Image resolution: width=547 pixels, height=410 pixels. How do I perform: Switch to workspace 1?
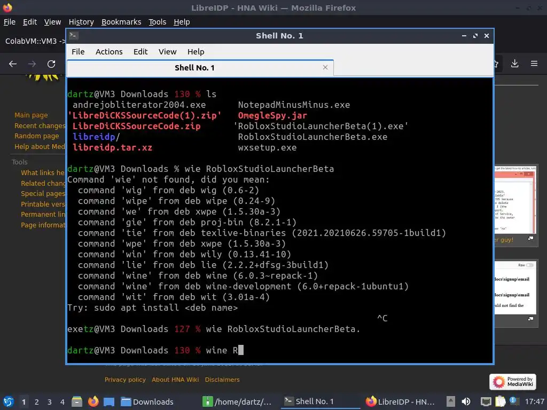pyautogui.click(x=24, y=402)
